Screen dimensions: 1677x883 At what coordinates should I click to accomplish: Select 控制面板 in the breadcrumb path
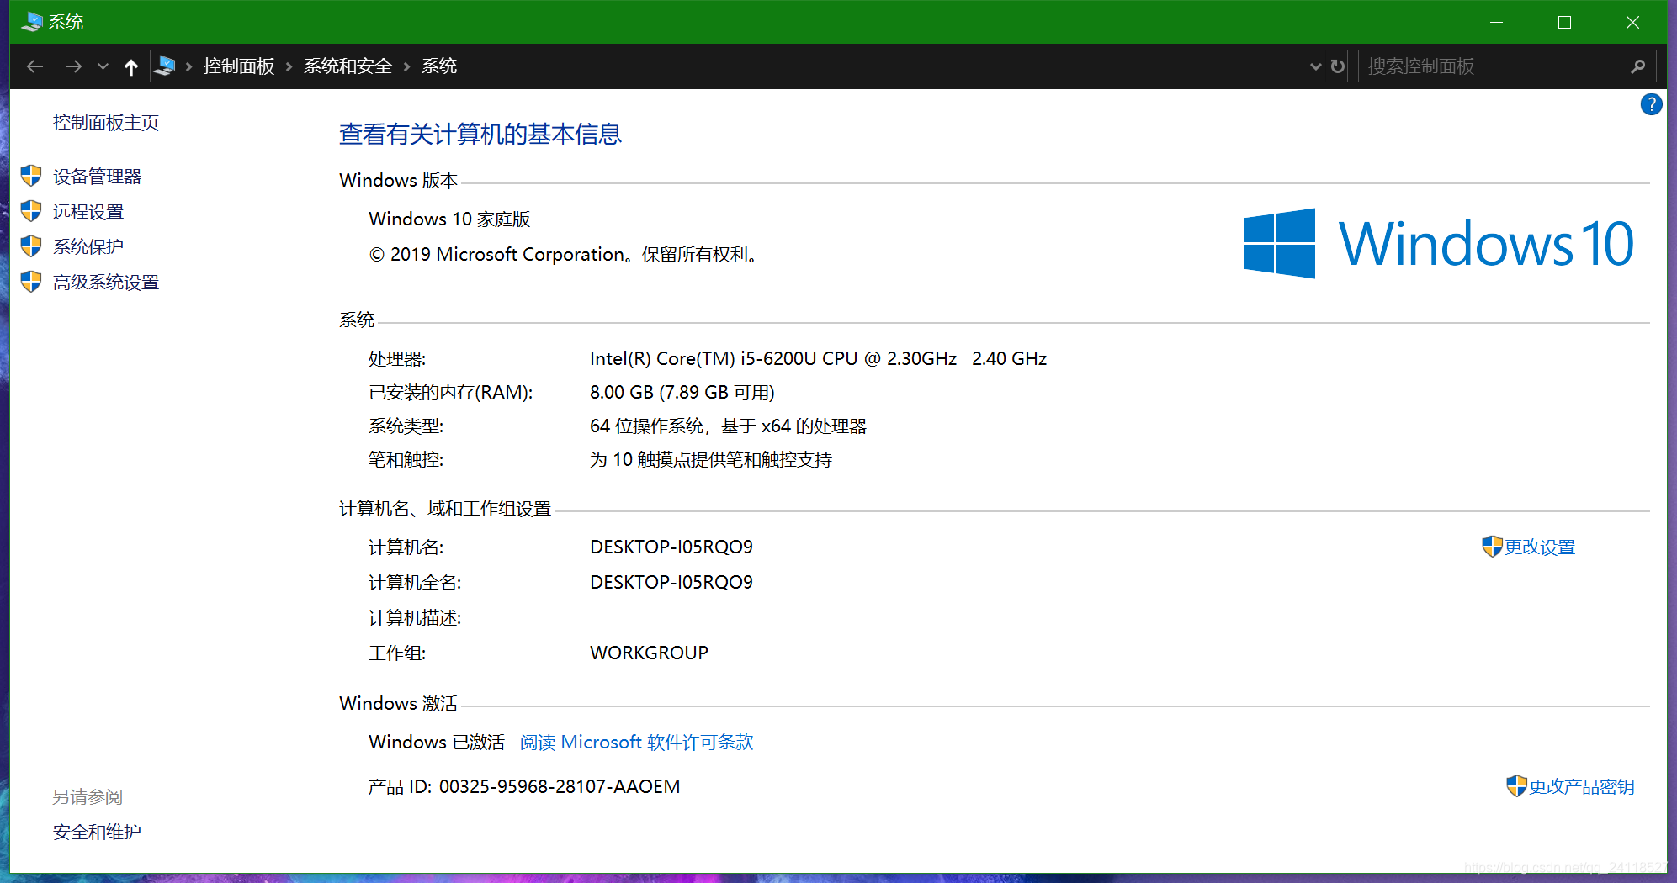(239, 66)
